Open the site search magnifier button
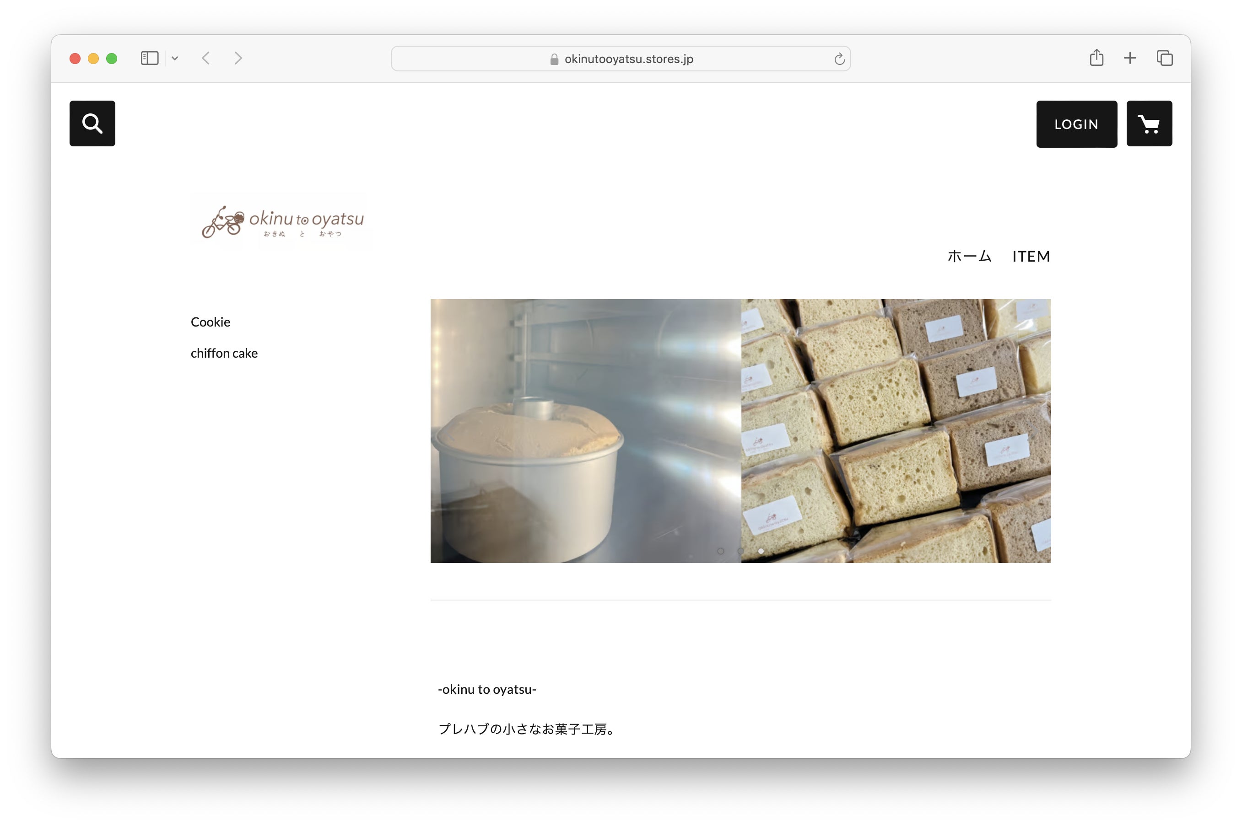1242x826 pixels. [x=92, y=123]
